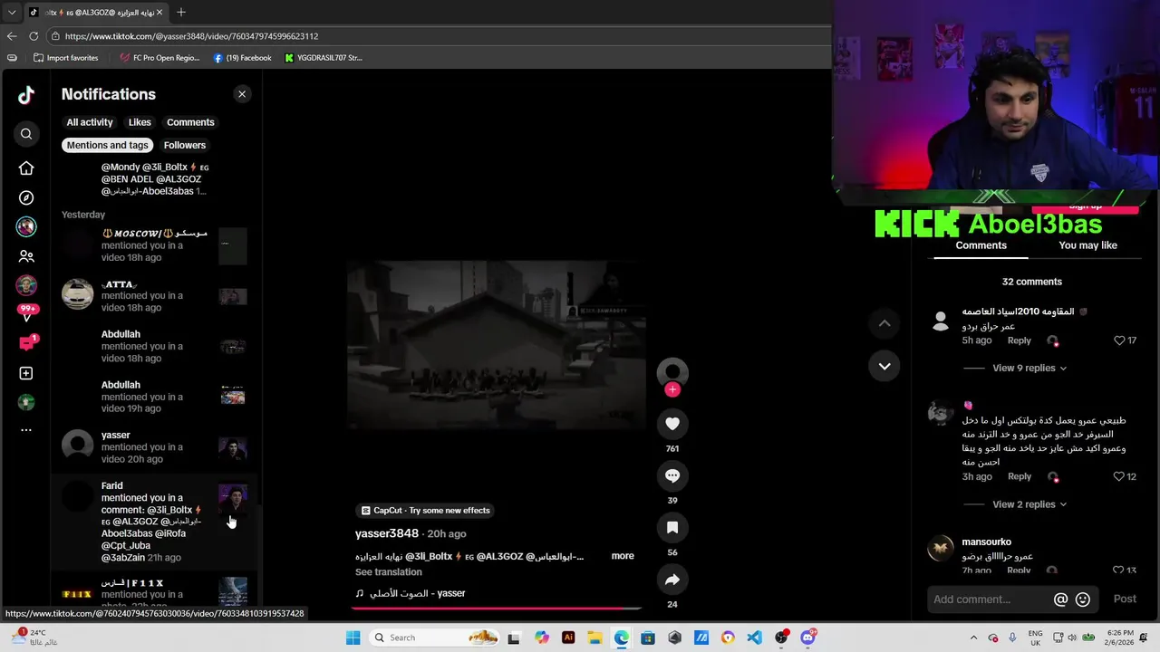Image resolution: width=1160 pixels, height=652 pixels.
Task: Open the Import favorites bookmark
Action: pyautogui.click(x=65, y=58)
